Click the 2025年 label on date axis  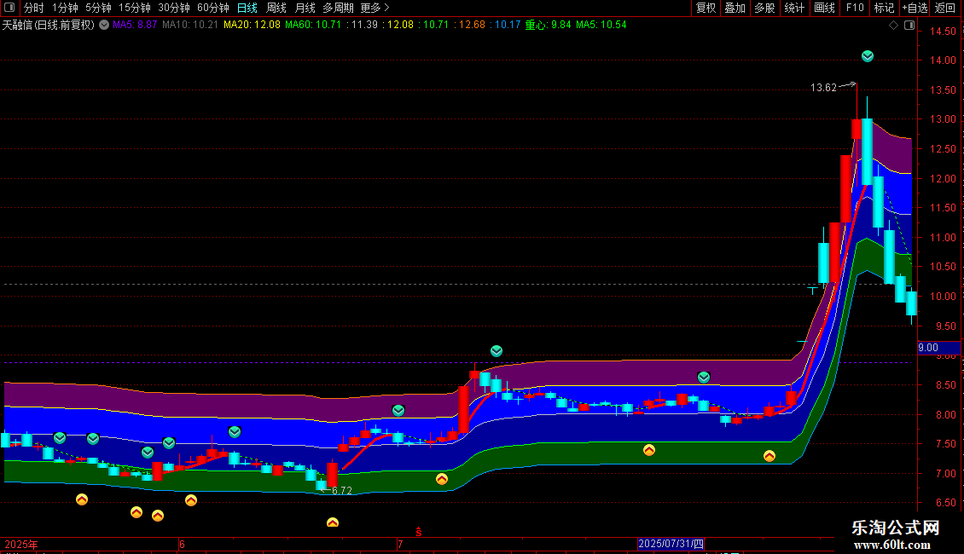21,544
